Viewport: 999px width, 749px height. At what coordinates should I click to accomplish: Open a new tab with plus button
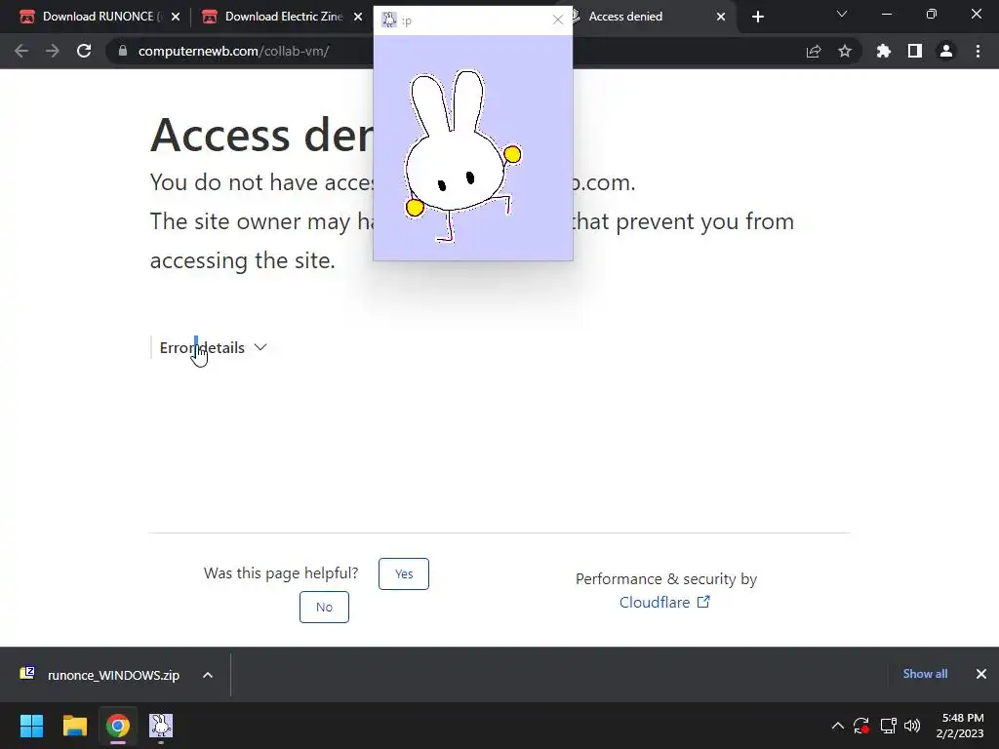[x=757, y=18]
